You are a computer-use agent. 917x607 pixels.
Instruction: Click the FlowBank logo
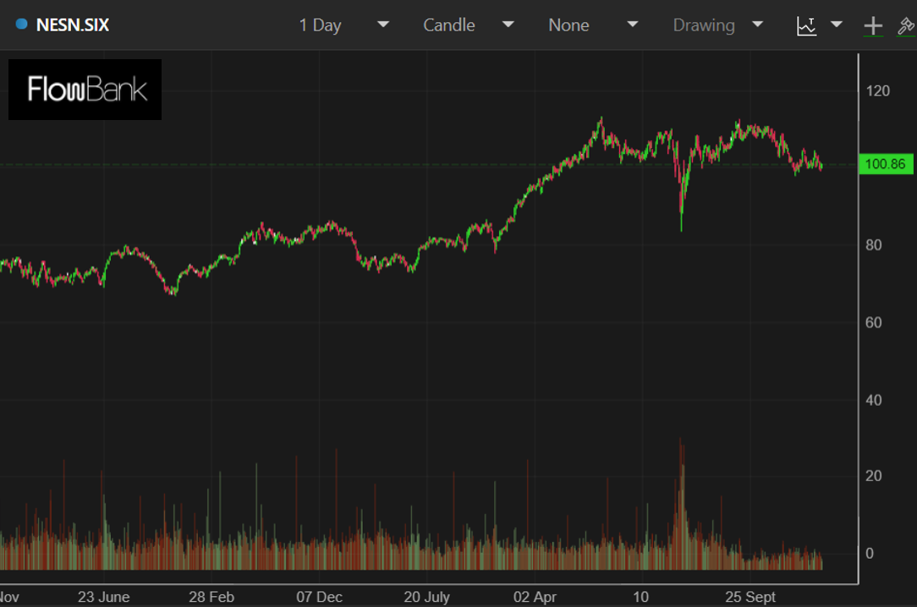click(x=85, y=90)
